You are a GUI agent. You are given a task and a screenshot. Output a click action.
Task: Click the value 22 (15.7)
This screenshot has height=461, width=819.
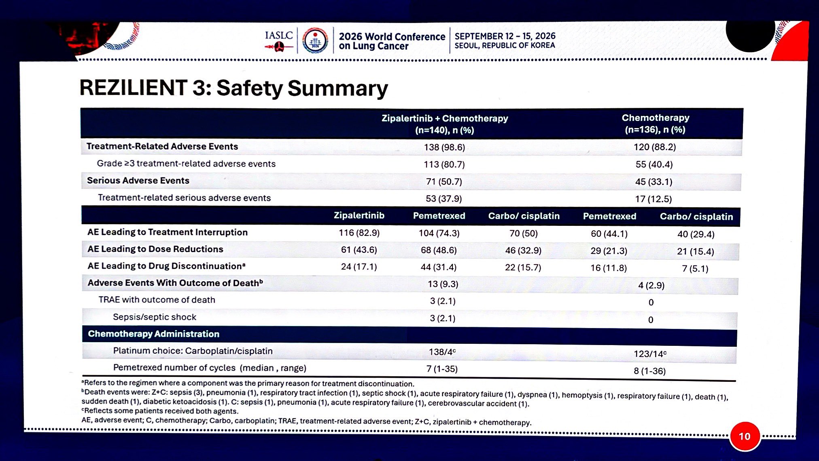point(523,267)
